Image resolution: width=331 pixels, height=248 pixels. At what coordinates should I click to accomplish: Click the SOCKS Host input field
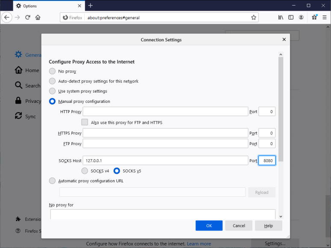[165, 160]
